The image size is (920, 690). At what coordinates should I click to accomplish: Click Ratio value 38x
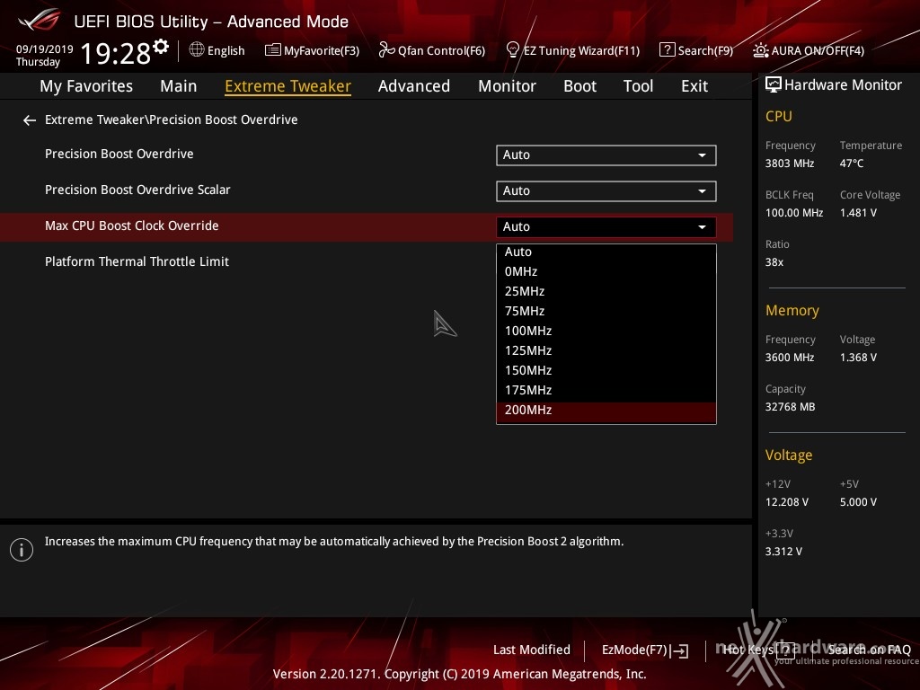(x=774, y=262)
